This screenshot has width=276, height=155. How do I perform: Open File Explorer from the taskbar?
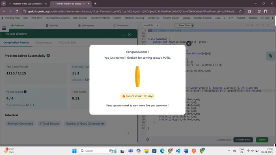tap(146, 151)
